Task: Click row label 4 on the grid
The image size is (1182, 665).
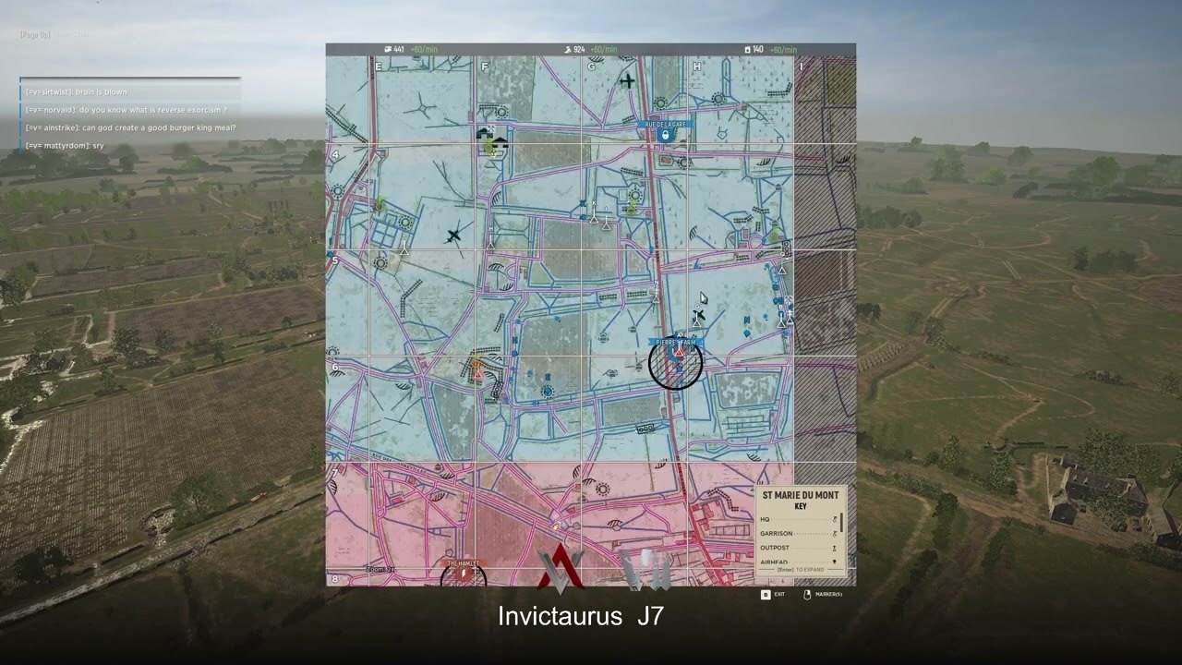Action: 335,153
